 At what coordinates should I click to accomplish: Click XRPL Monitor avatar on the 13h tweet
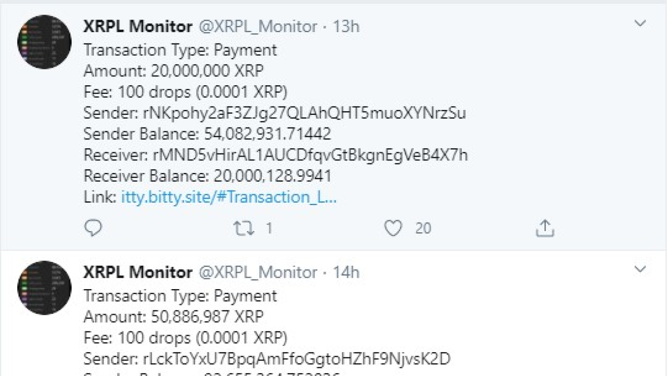[x=44, y=42]
